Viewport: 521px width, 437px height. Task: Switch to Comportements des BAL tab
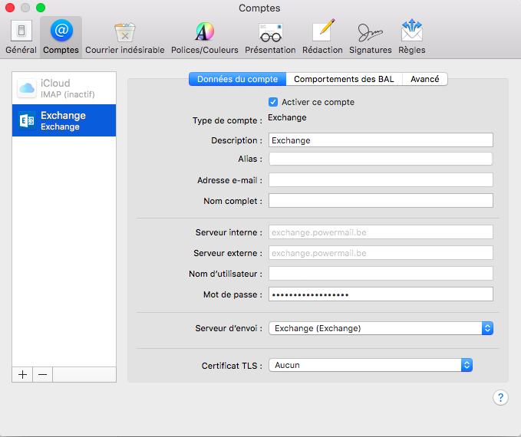(344, 79)
